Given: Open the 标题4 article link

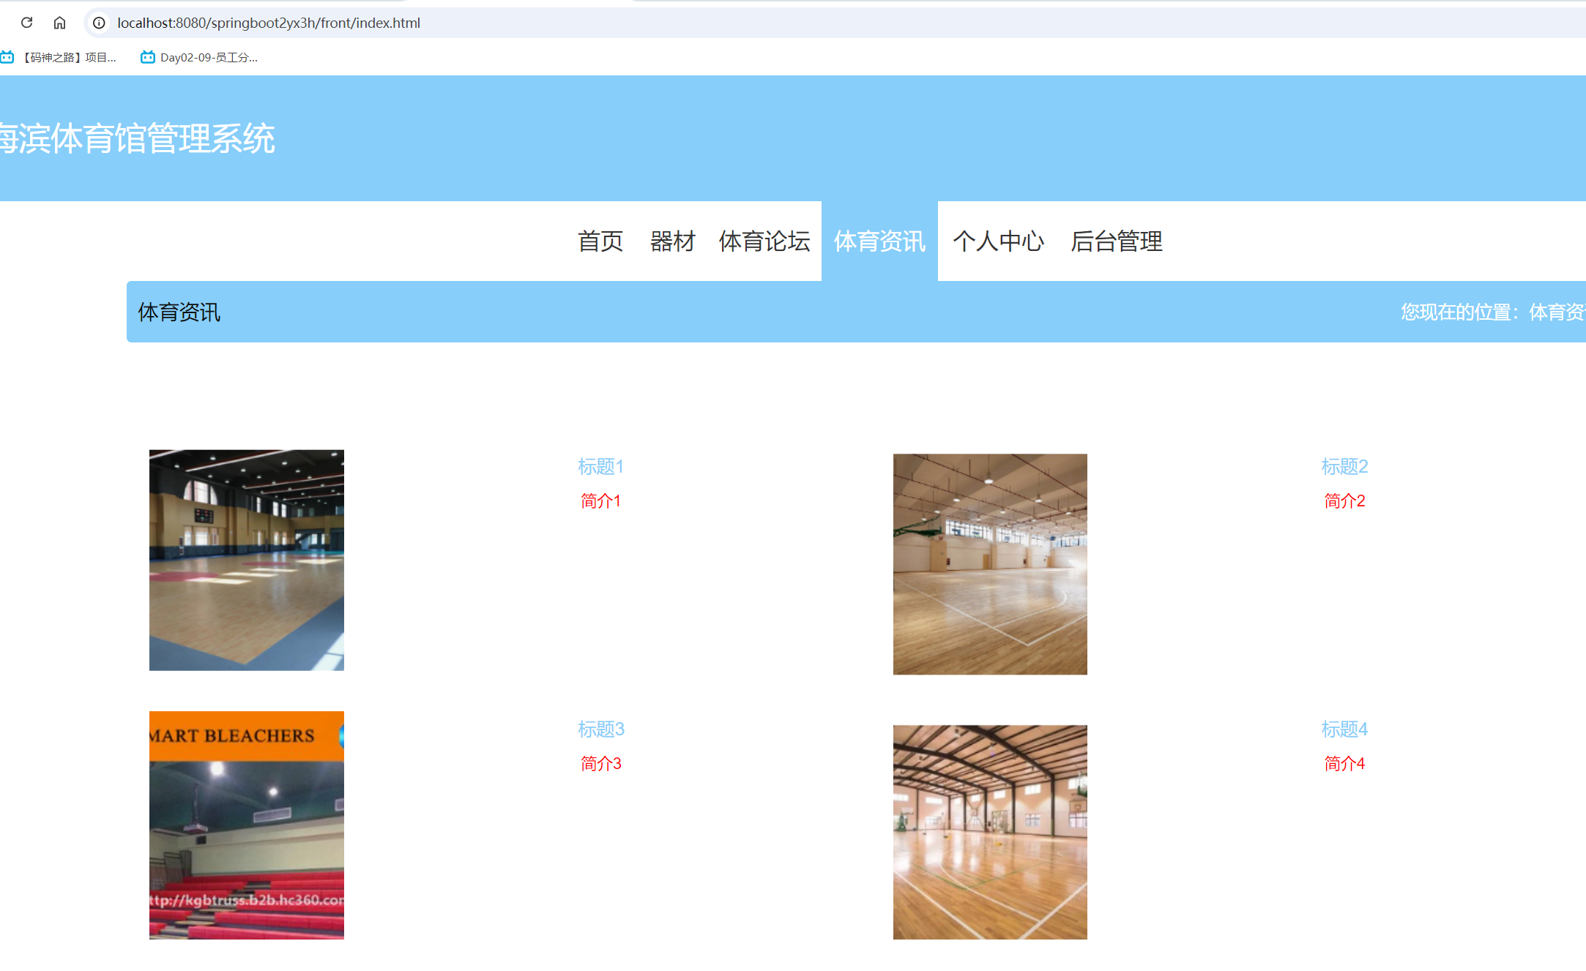Looking at the screenshot, I should pyautogui.click(x=1345, y=730).
